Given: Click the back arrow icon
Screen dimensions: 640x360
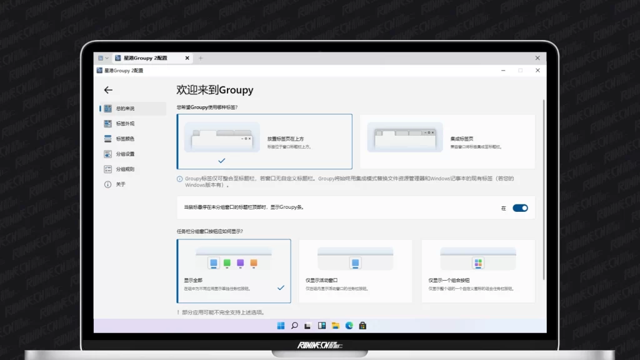Looking at the screenshot, I should pyautogui.click(x=108, y=90).
